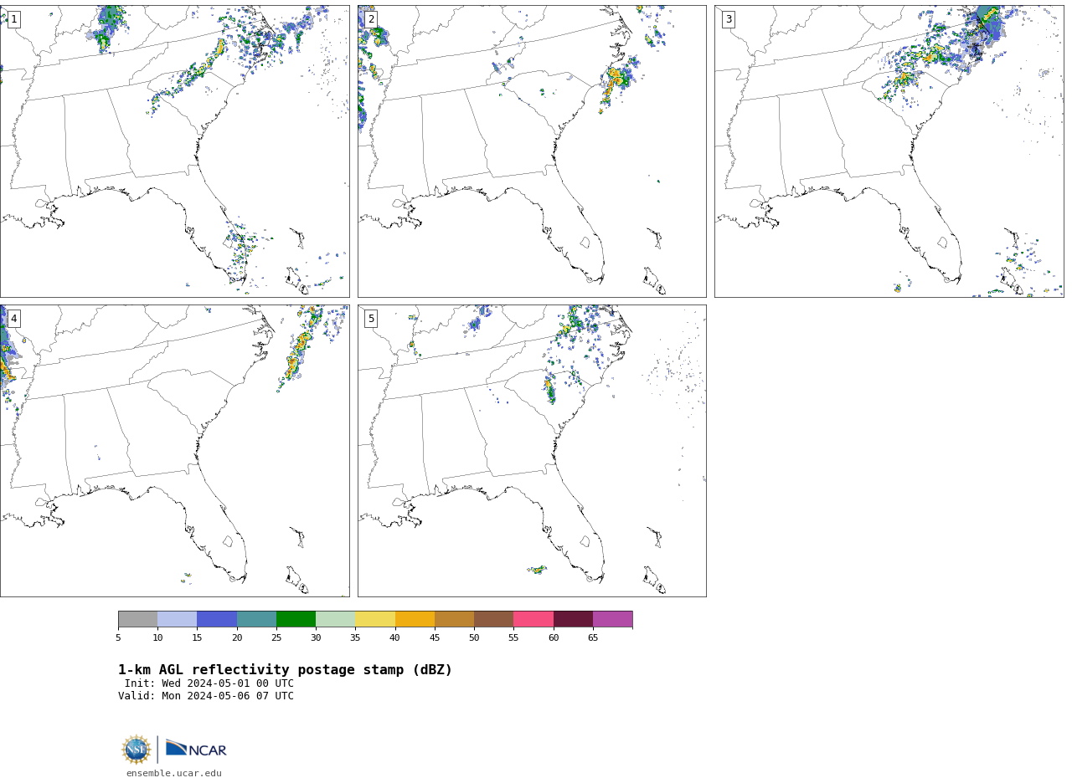Click the blue 15-20 dBZ swatch
Screen dimensions: 1072x783
point(217,619)
